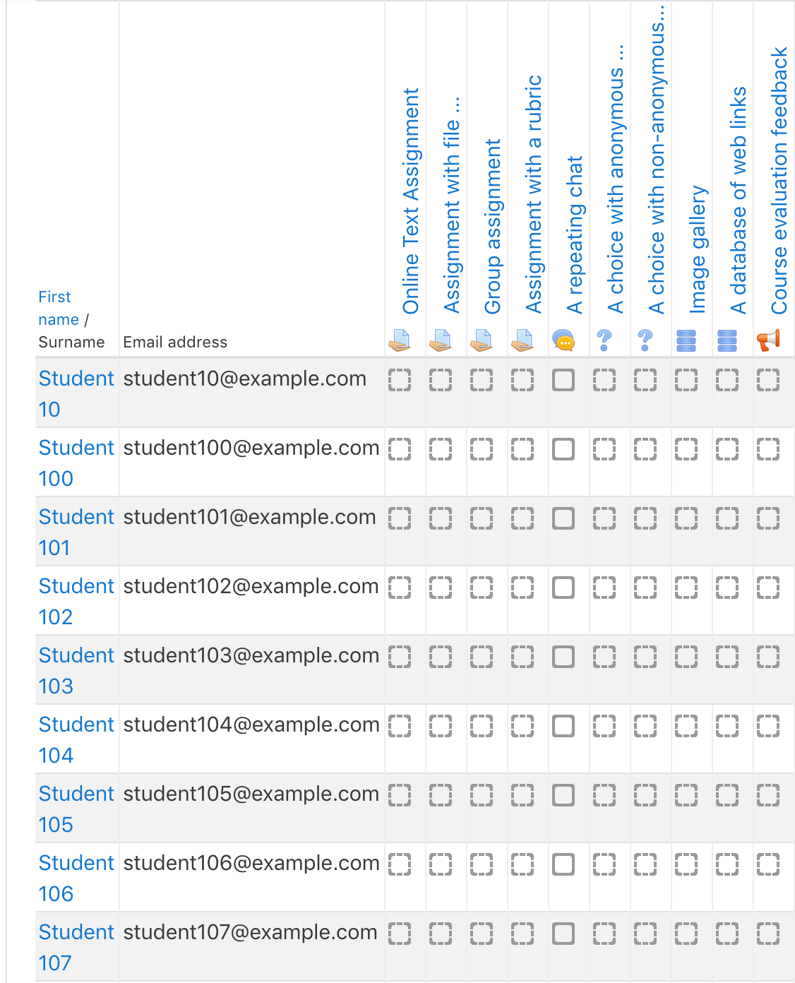The height and width of the screenshot is (983, 795).
Task: Toggle repeating chat completion for Student 103
Action: point(563,657)
